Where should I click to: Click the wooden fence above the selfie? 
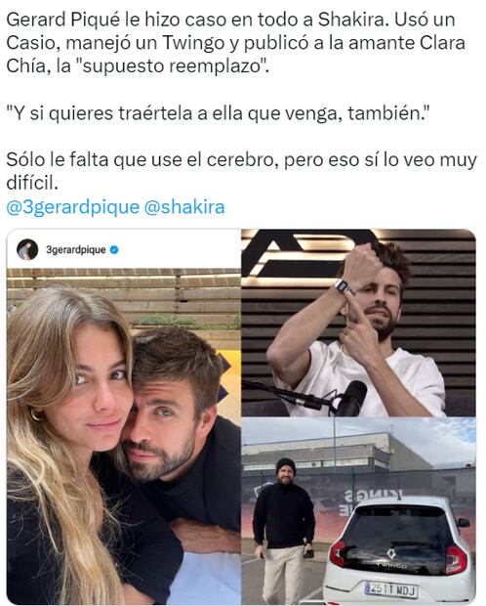pos(124,294)
